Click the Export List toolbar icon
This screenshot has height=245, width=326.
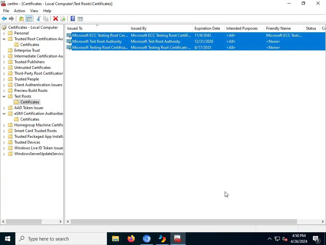[x=63, y=19]
